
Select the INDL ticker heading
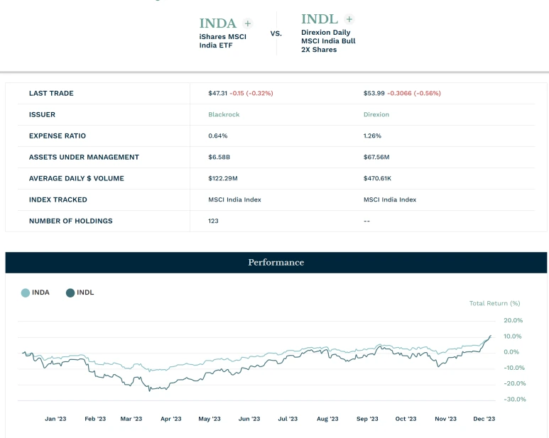pos(320,19)
